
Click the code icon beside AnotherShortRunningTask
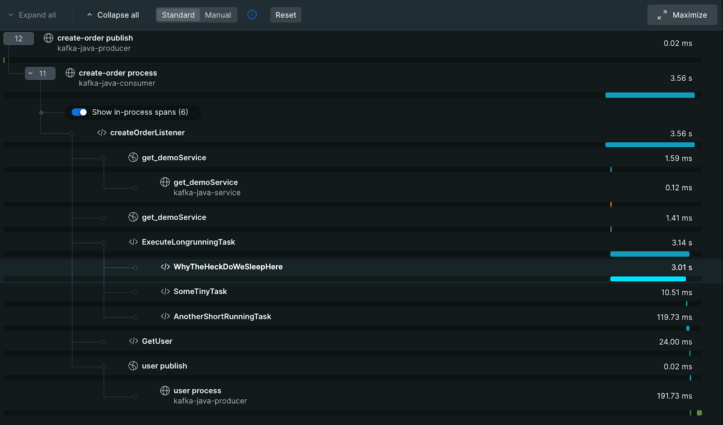point(165,317)
